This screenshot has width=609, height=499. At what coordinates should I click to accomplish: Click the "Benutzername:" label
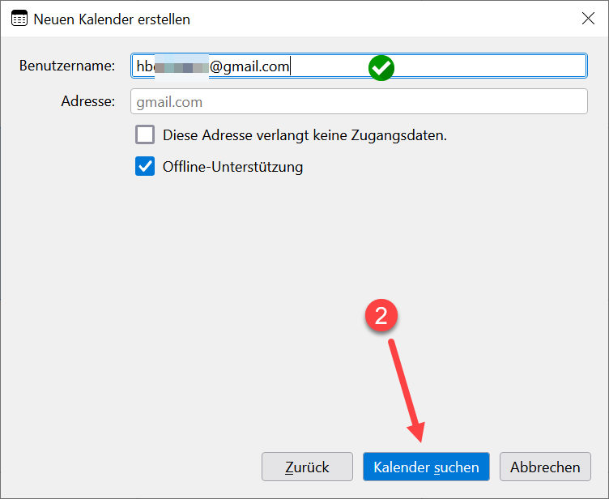point(67,66)
